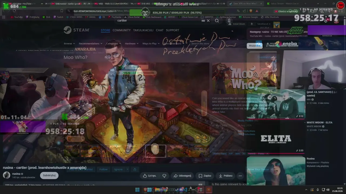Image resolution: width=346 pixels, height=194 pixels.
Task: Click the Wyświetl całą playlistę link
Action: click(318, 166)
